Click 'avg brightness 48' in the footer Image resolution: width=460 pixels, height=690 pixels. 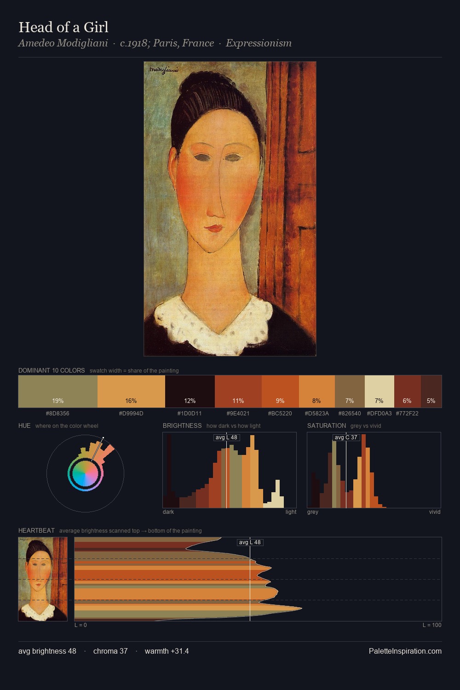point(47,651)
